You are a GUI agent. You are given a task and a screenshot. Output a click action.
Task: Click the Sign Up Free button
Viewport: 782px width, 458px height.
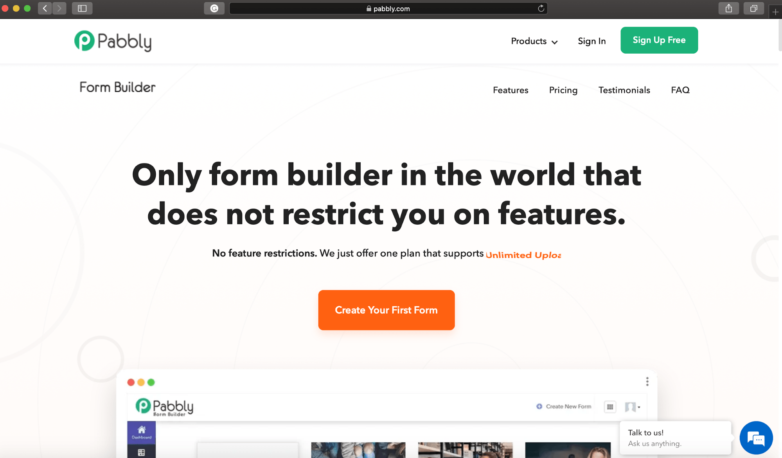[x=659, y=40]
